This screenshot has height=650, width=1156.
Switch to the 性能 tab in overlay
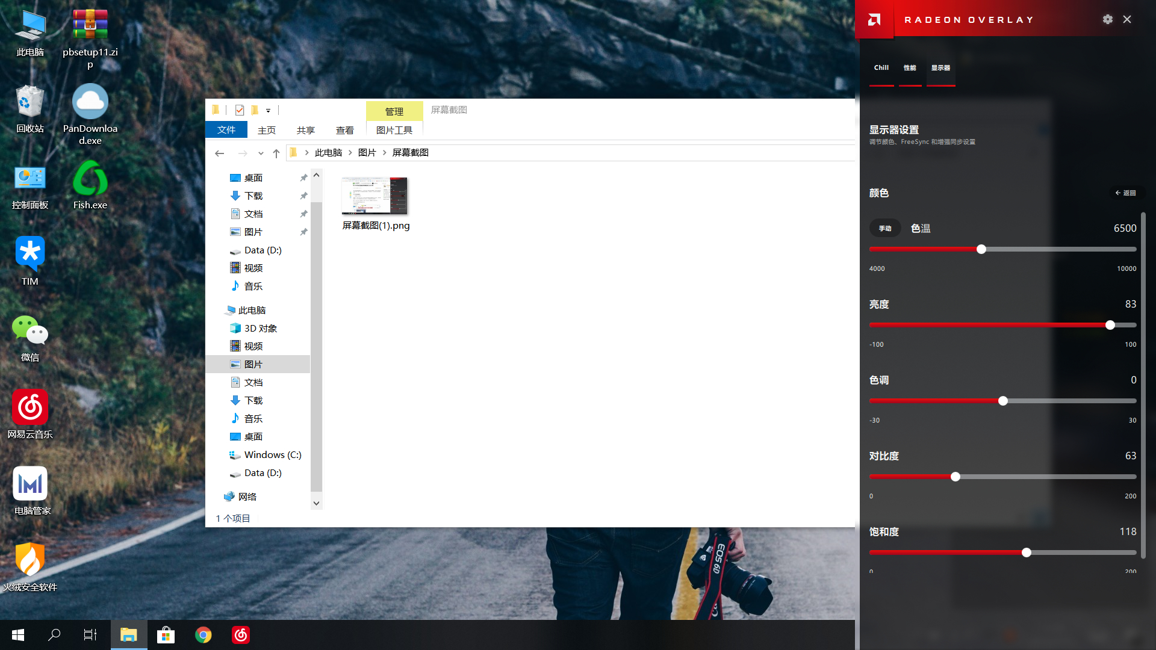(910, 67)
